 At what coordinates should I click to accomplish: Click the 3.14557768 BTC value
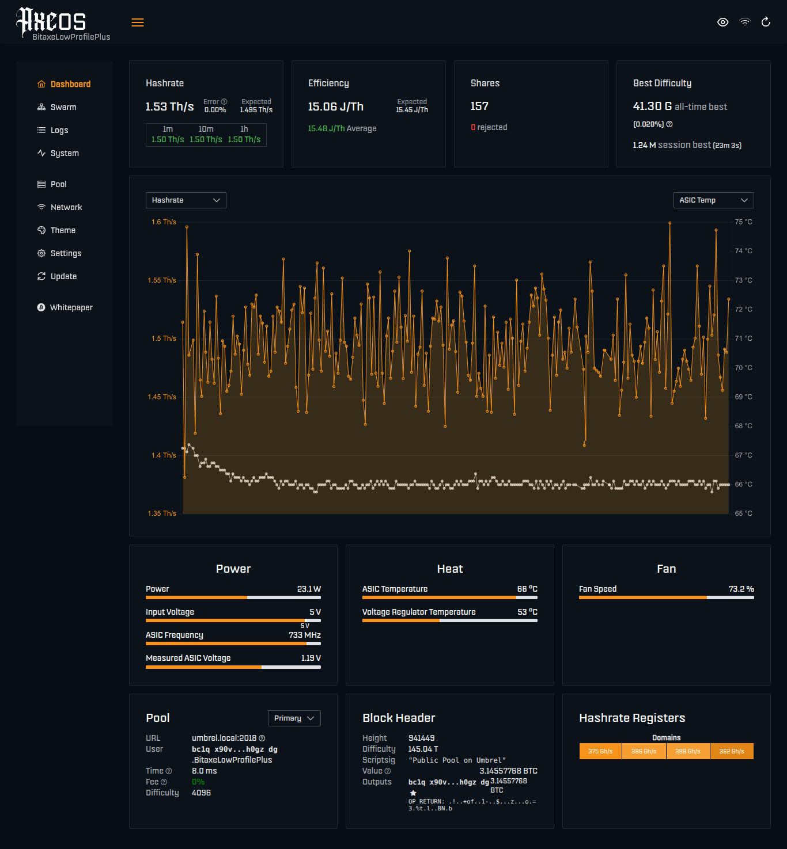(508, 771)
